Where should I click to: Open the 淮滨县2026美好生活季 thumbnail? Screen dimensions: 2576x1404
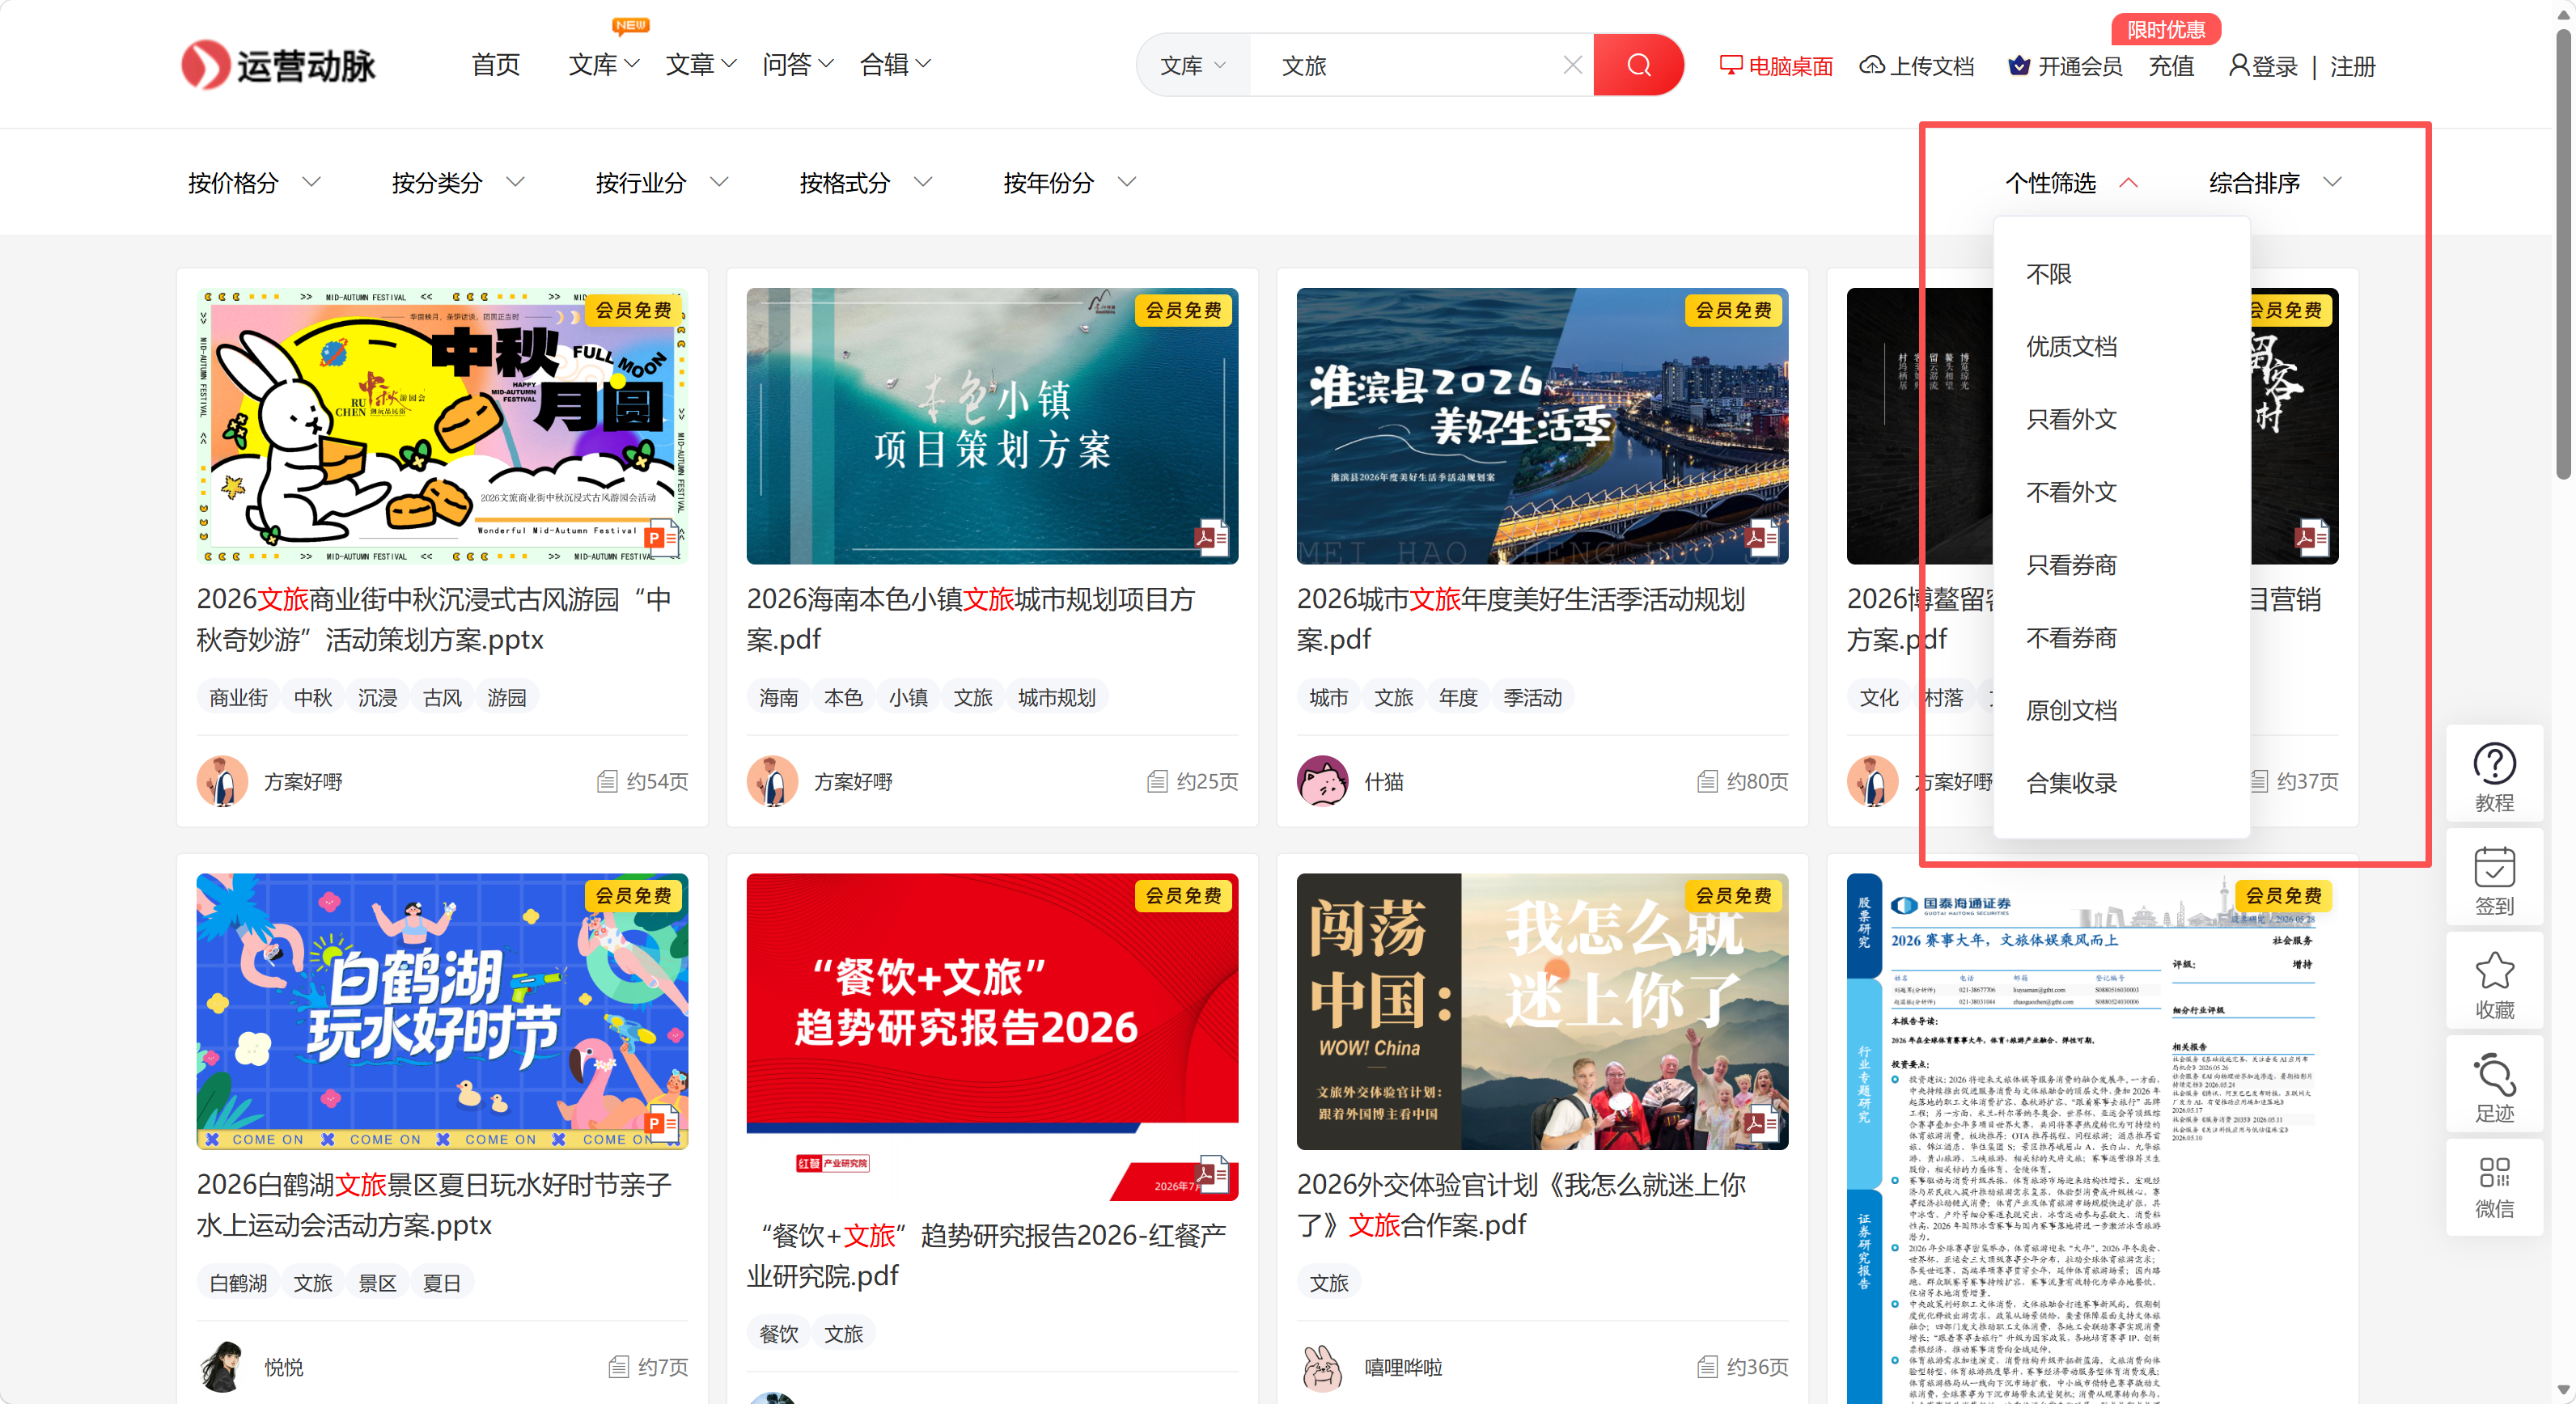[x=1542, y=427]
